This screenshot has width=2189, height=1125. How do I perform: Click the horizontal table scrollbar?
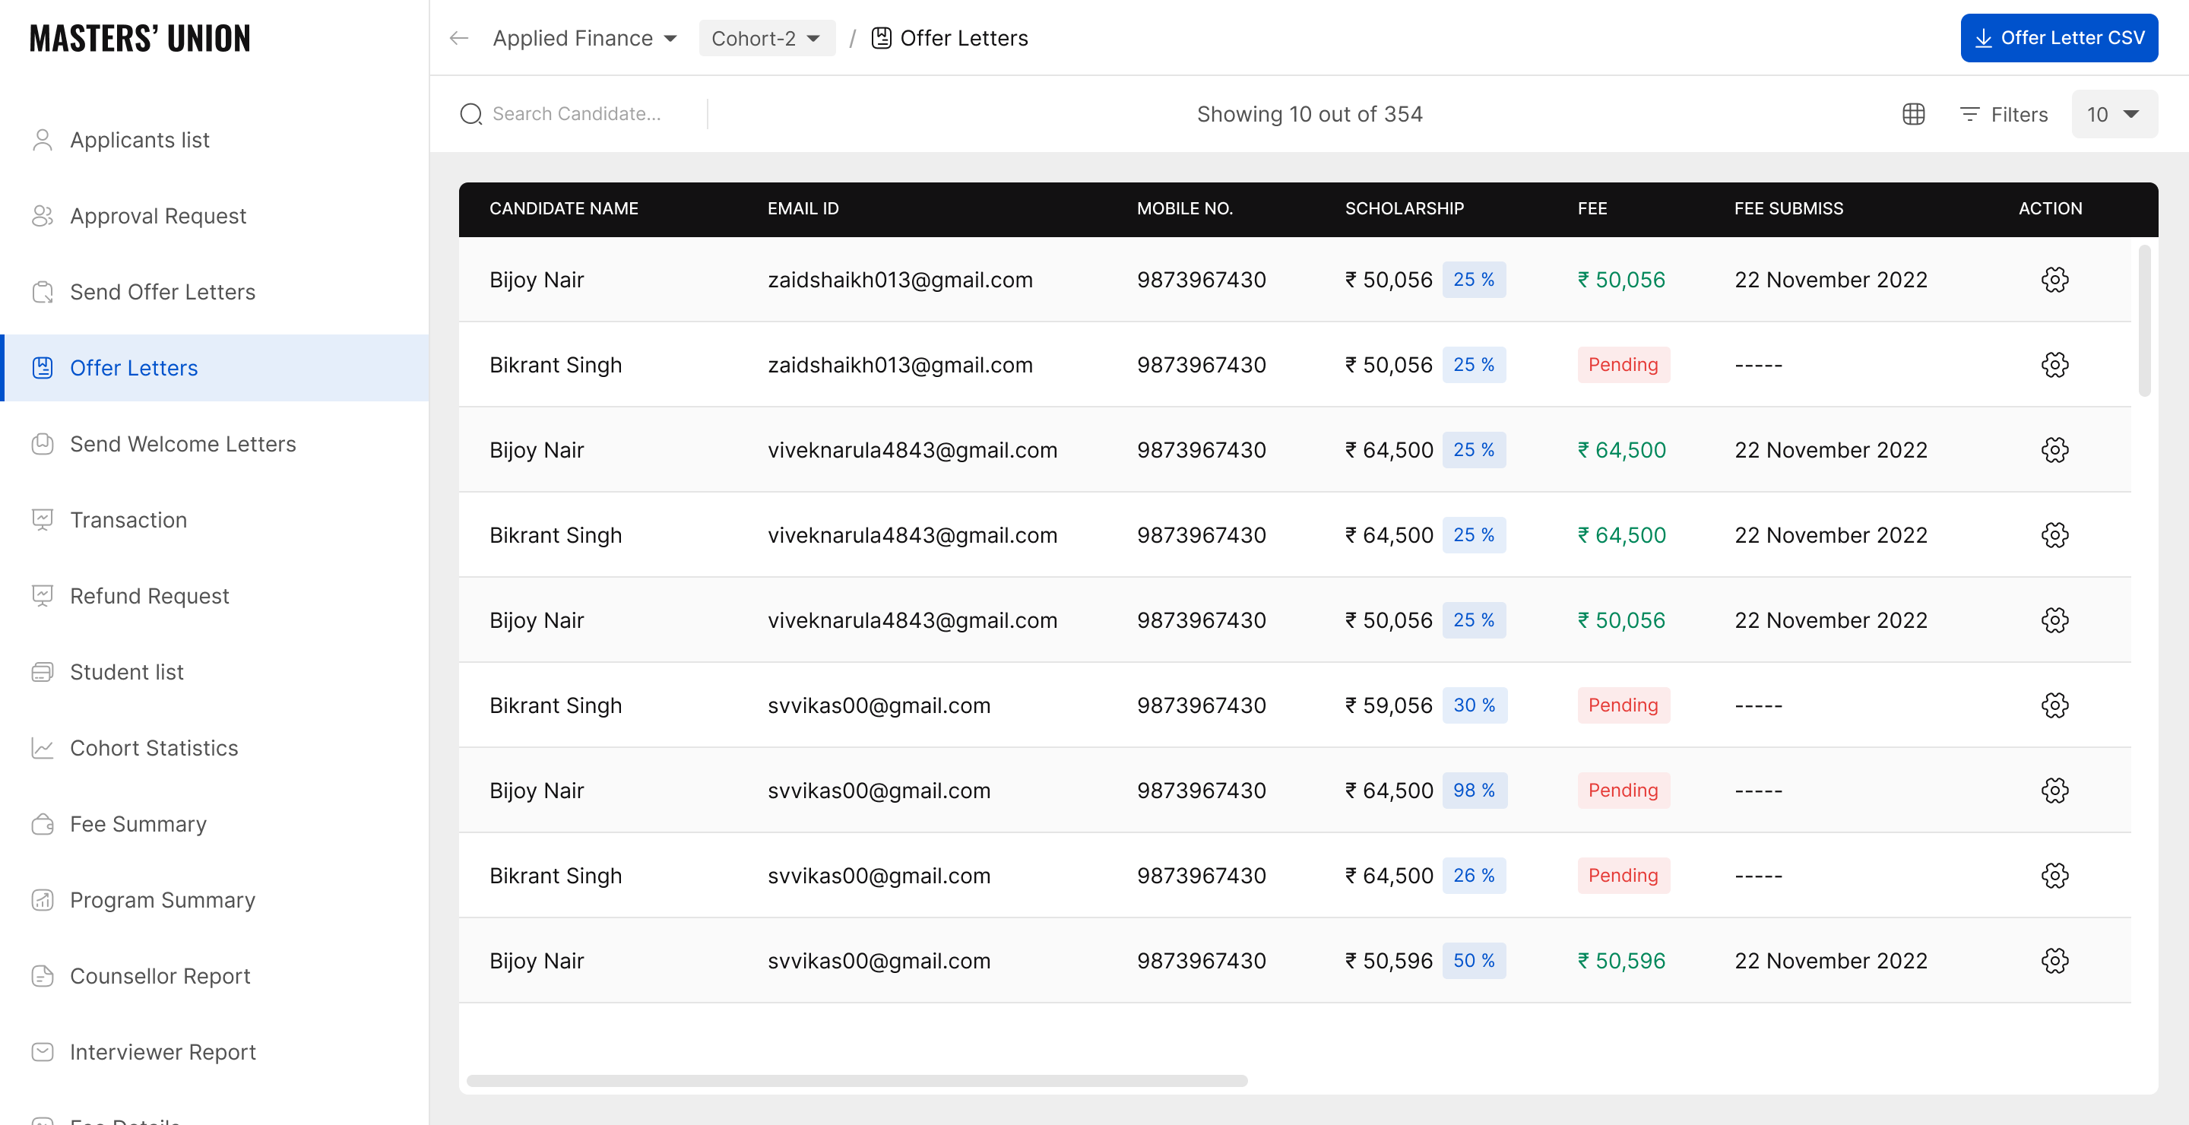857,1081
